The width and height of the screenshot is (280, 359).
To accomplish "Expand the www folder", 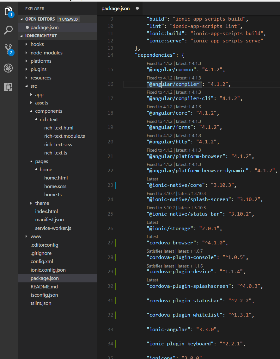I will (36, 236).
